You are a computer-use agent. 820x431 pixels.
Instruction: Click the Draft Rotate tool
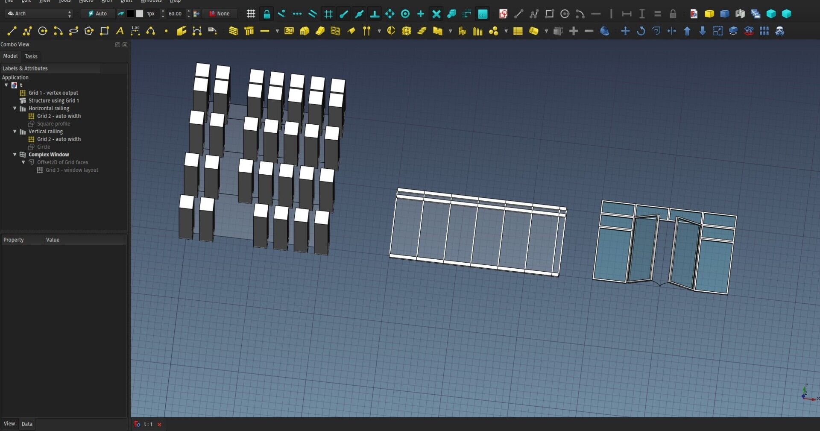point(641,31)
